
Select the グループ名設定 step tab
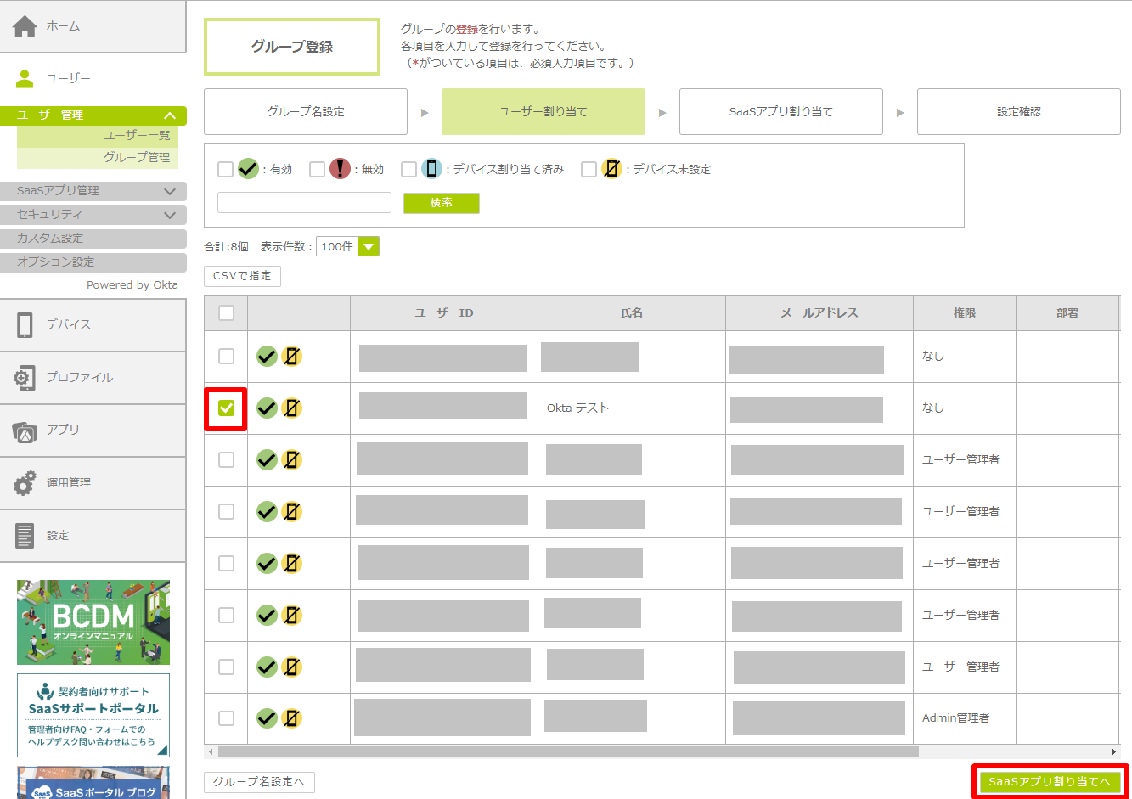306,112
